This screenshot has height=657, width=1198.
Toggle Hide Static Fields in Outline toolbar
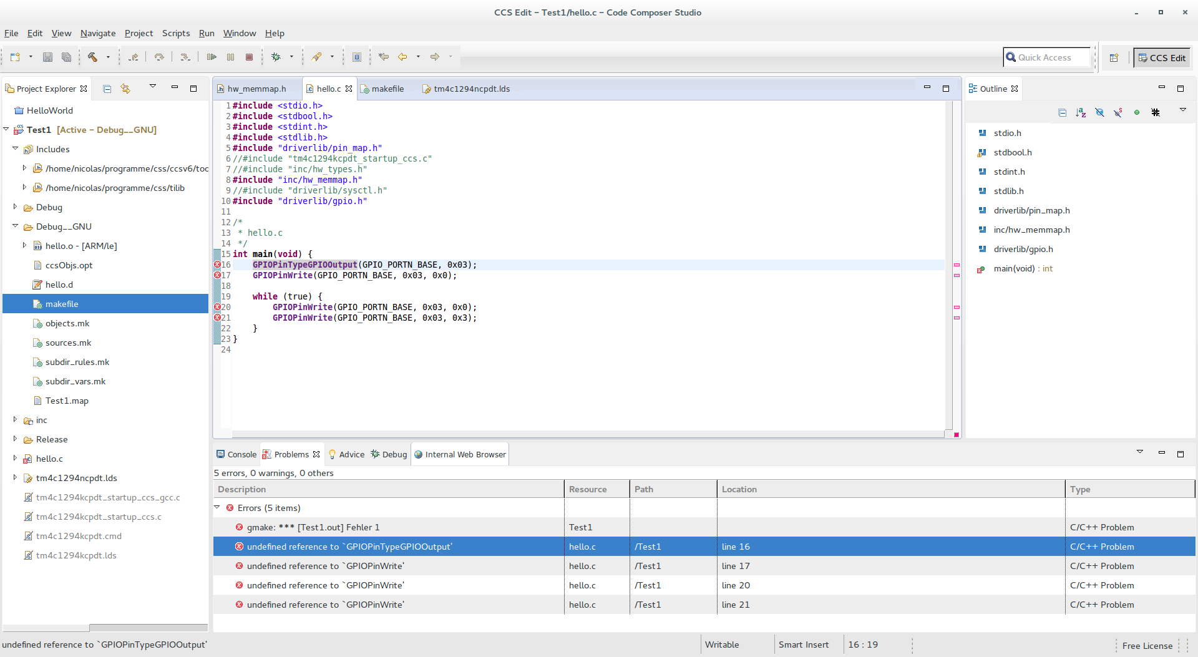click(x=1118, y=112)
